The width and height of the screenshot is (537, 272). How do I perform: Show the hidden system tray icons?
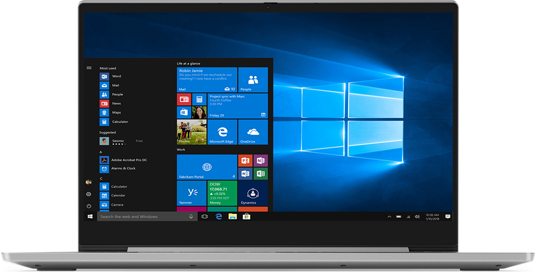click(389, 217)
